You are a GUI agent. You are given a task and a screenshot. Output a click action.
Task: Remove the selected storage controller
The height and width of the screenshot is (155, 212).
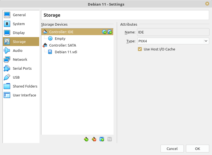tap(94, 139)
